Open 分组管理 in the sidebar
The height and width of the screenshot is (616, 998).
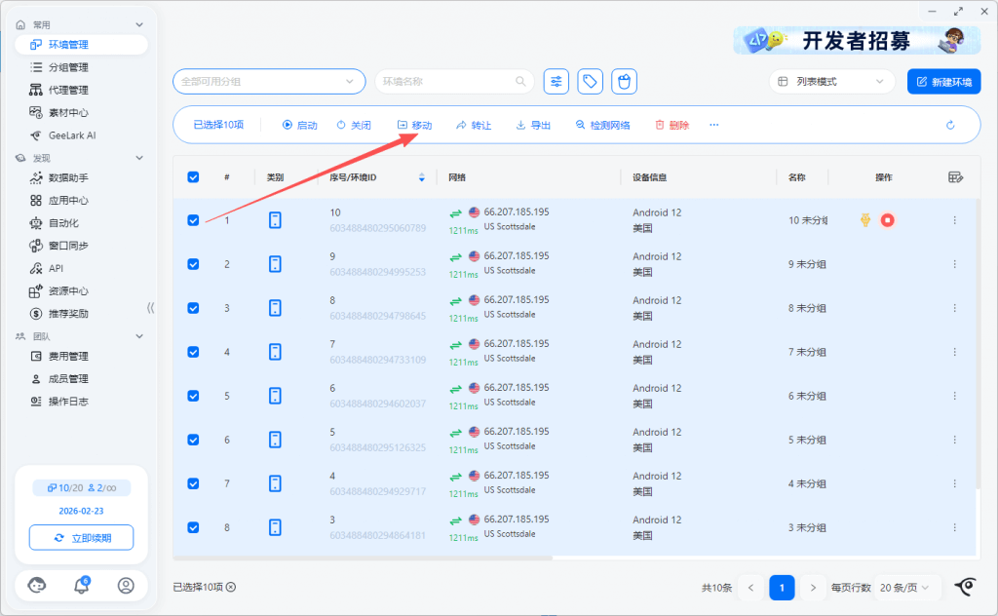(68, 67)
